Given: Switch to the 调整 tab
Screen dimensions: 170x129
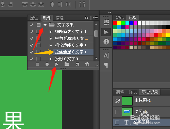Looking at the screenshot, I should point(120,92).
